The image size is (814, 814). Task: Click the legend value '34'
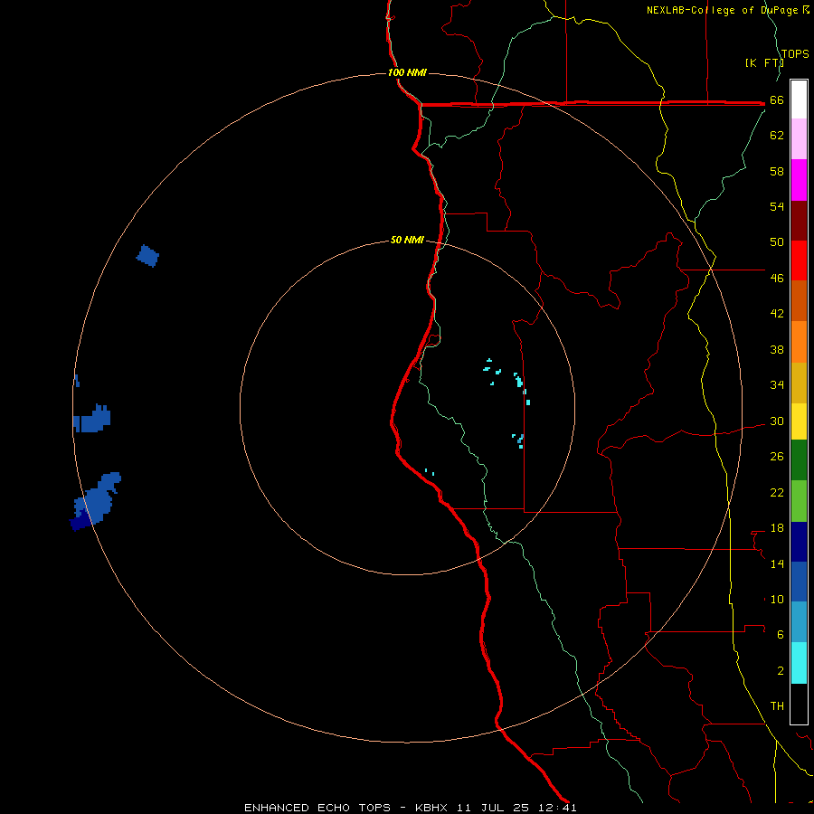coord(777,385)
